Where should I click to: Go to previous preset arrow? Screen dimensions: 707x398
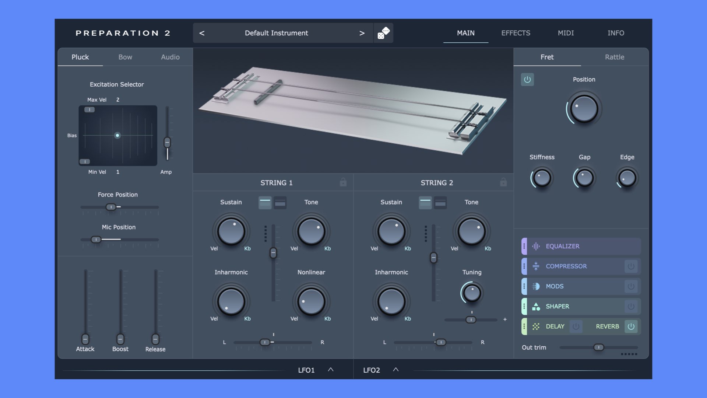coord(202,33)
